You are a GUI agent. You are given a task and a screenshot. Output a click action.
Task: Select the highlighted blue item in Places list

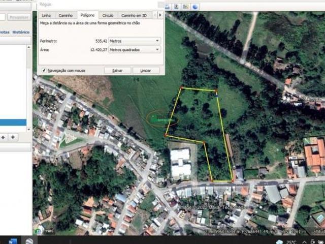coord(13,123)
